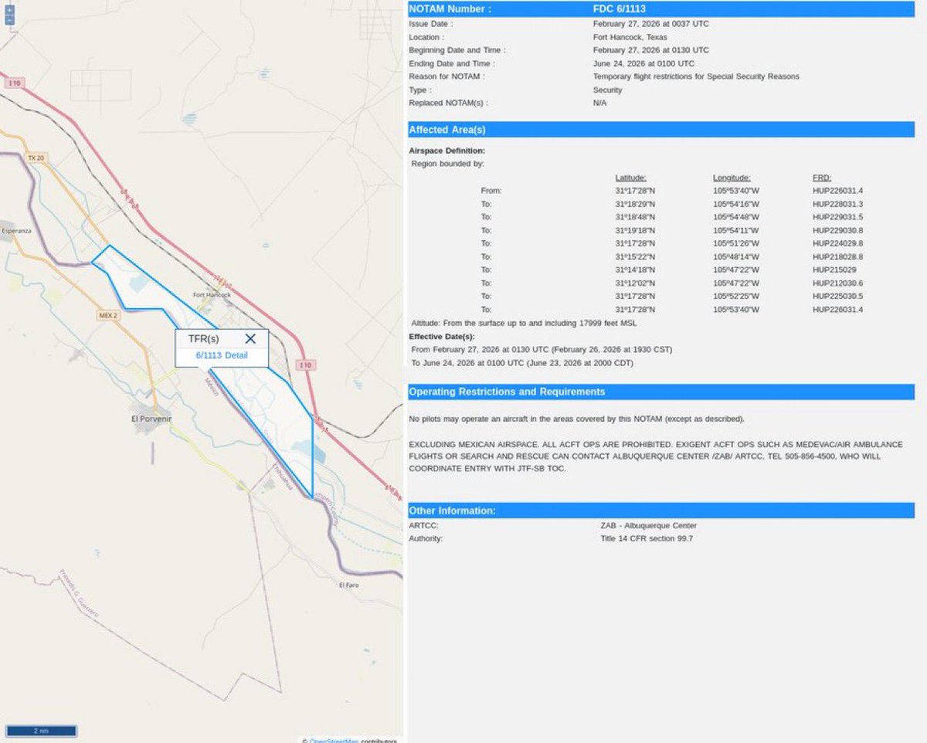Screen dimensions: 927x743
Task: Select issue date February 27, 2026 at 0037 UTC
Action: (x=650, y=24)
